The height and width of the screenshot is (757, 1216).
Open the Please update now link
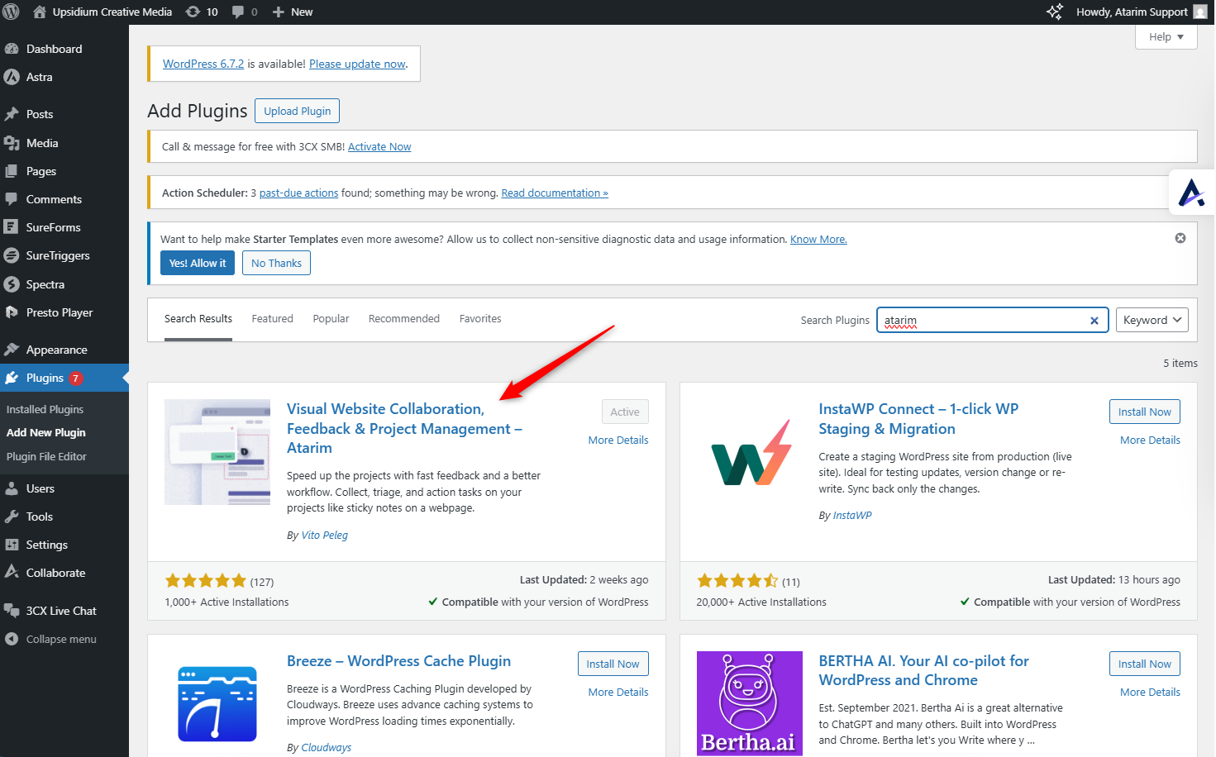[x=357, y=64]
